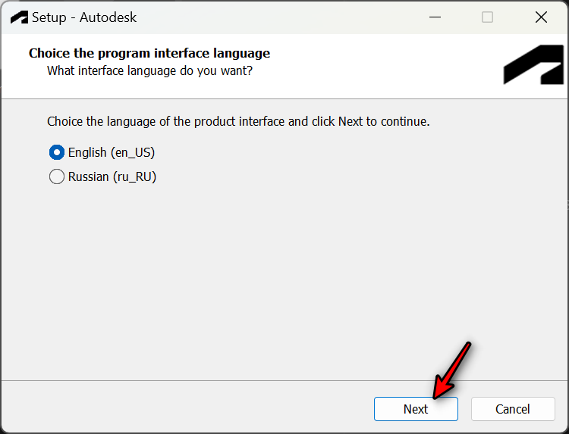Click the "Setup - Autodesk" title text
This screenshot has height=434, width=569.
click(84, 17)
